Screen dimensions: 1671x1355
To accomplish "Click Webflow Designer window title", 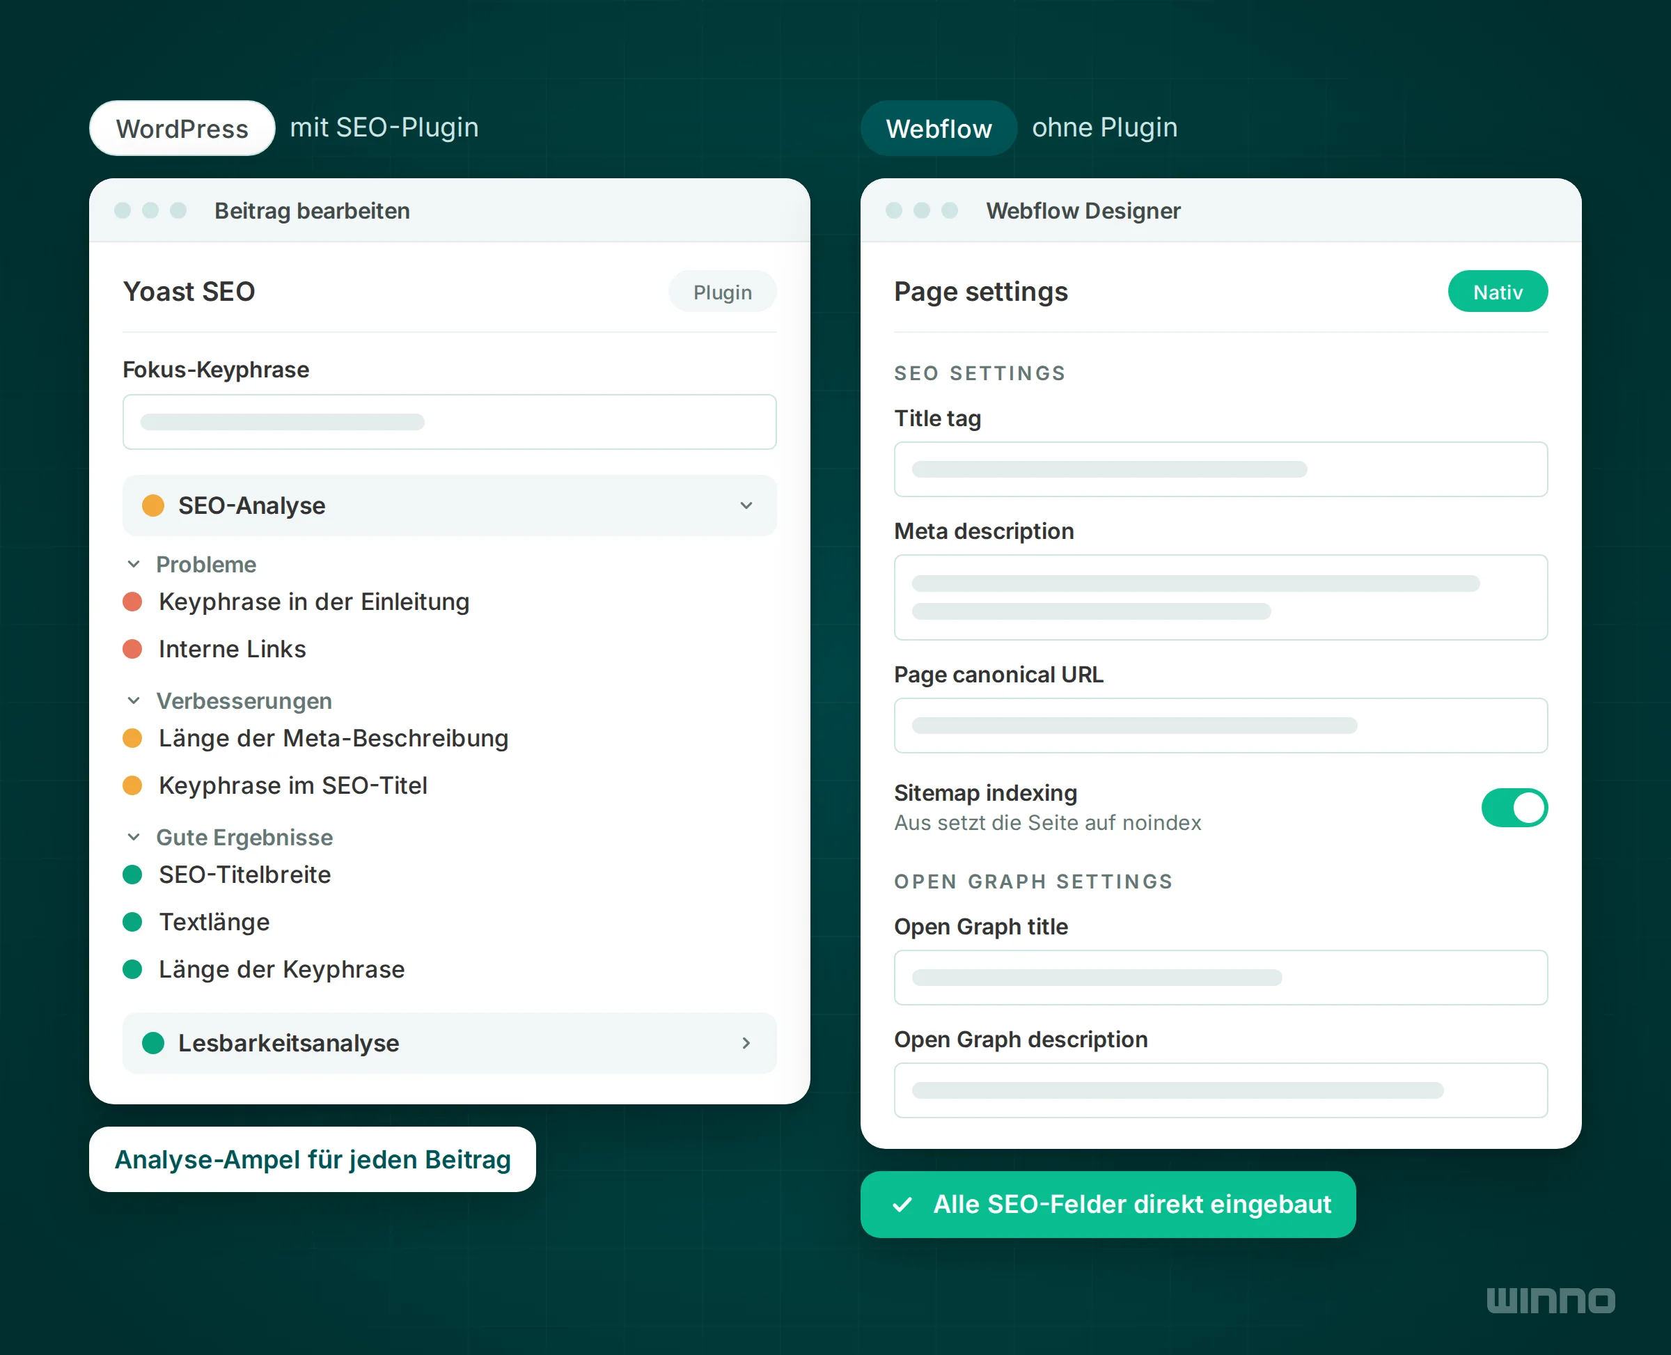I will [1083, 211].
